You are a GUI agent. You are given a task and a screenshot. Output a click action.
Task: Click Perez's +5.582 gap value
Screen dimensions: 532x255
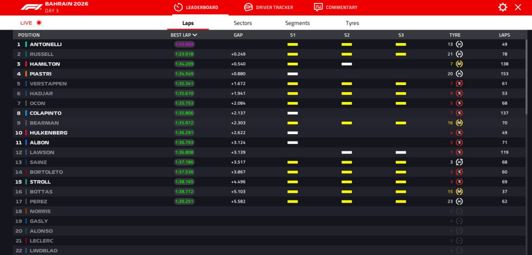[x=238, y=202]
